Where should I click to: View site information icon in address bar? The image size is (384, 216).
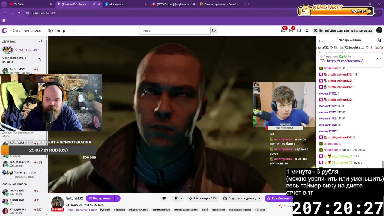point(28,13)
